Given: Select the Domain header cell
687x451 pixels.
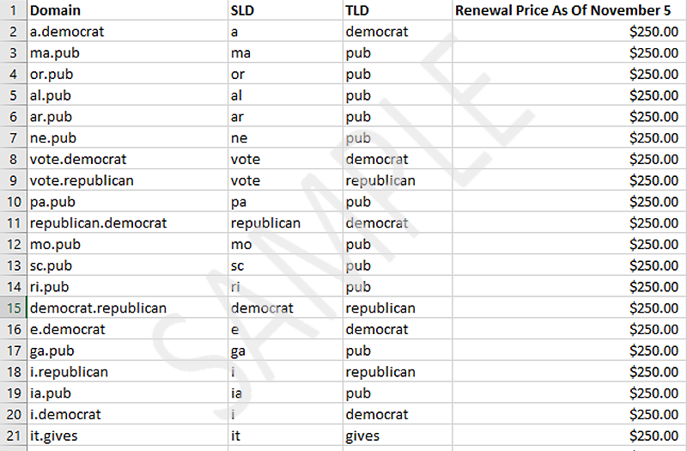Looking at the screenshot, I should (127, 10).
